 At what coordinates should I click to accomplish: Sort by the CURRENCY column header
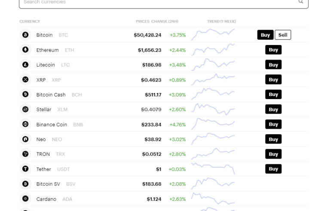[30, 21]
